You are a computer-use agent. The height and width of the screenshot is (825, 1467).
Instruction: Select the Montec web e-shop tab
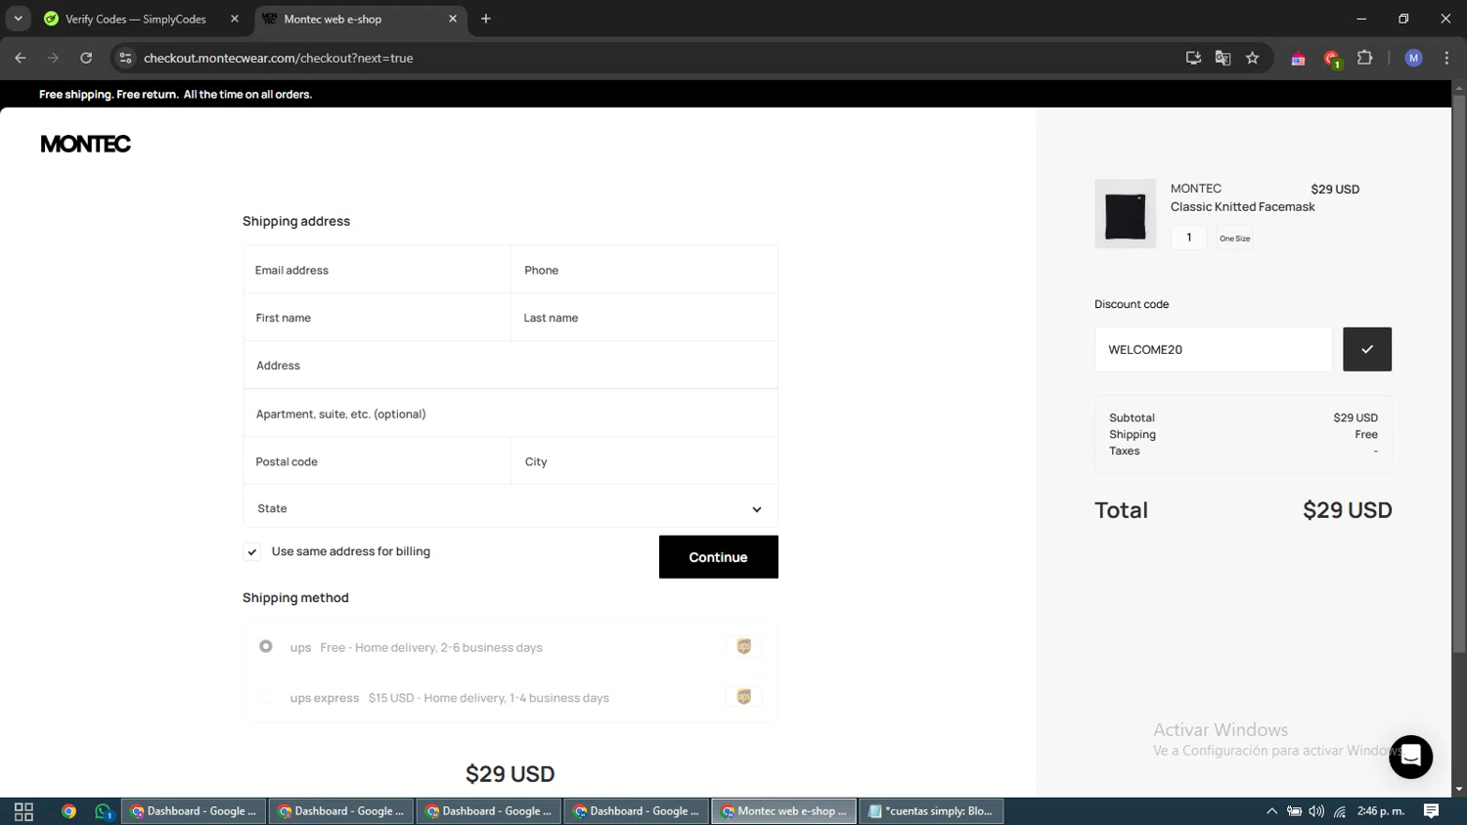click(362, 19)
